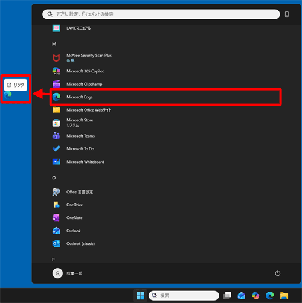The image size is (302, 303).
Task: Open Office 言語設定 icon
Action: tap(56, 192)
